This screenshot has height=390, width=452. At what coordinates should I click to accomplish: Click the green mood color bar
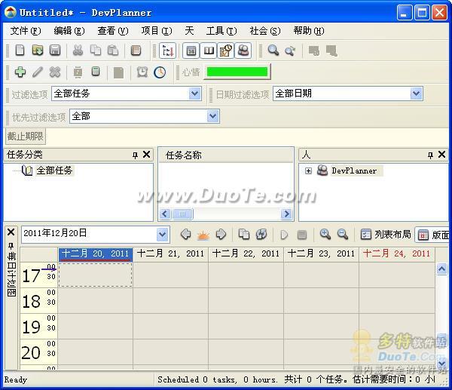tap(237, 72)
